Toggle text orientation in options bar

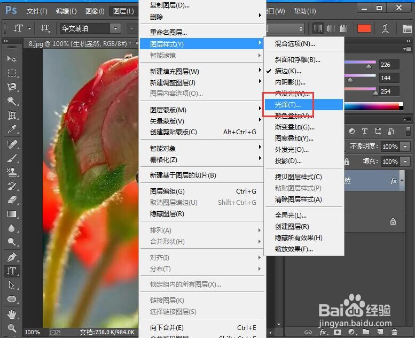(x=45, y=28)
